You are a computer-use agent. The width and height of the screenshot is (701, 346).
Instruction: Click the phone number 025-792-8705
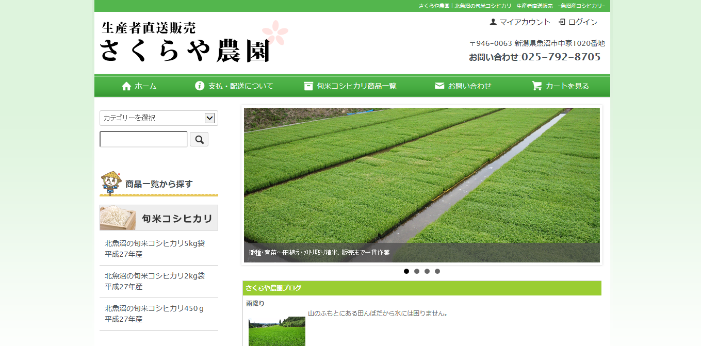[x=561, y=57]
